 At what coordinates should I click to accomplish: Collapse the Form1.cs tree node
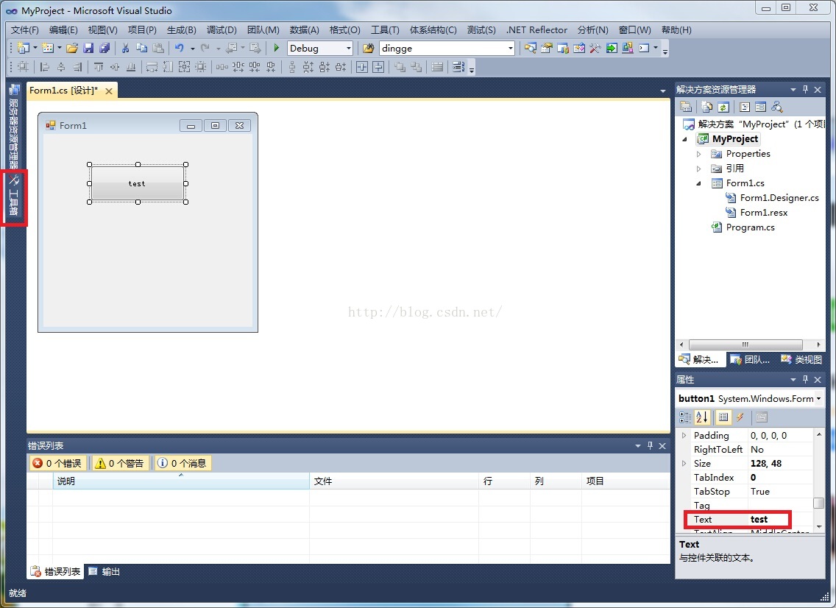pos(699,183)
